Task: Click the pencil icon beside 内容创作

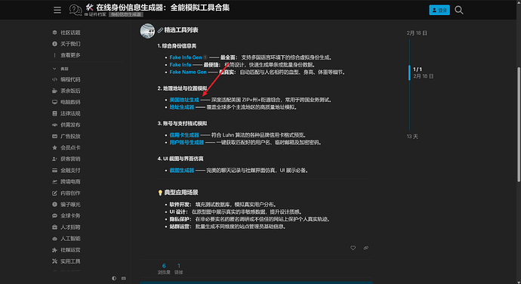Action: (x=54, y=193)
